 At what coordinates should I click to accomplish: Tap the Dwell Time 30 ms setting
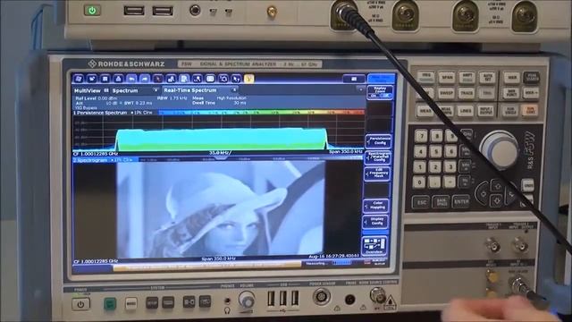(219, 103)
